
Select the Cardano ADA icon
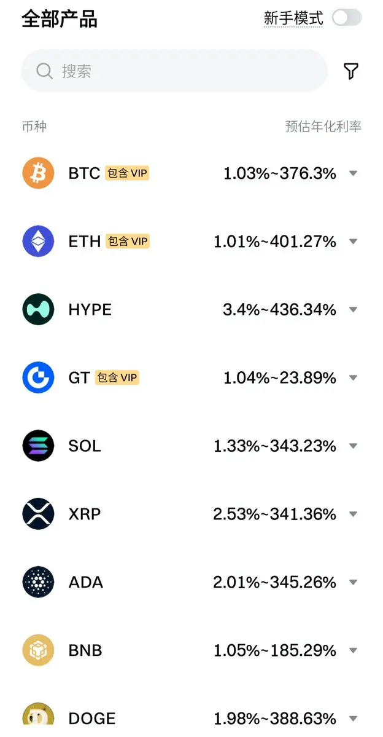pyautogui.click(x=39, y=582)
